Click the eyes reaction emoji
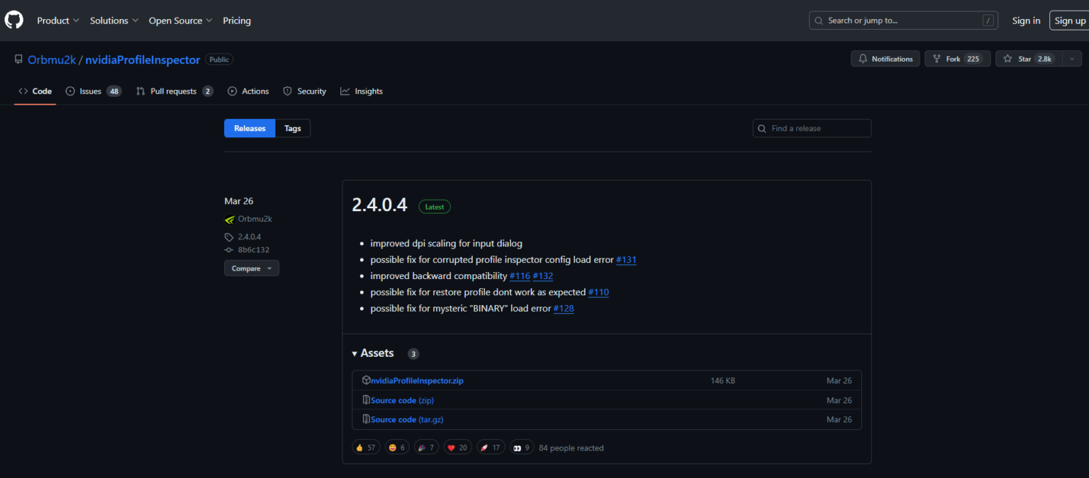1089x478 pixels. [521, 448]
